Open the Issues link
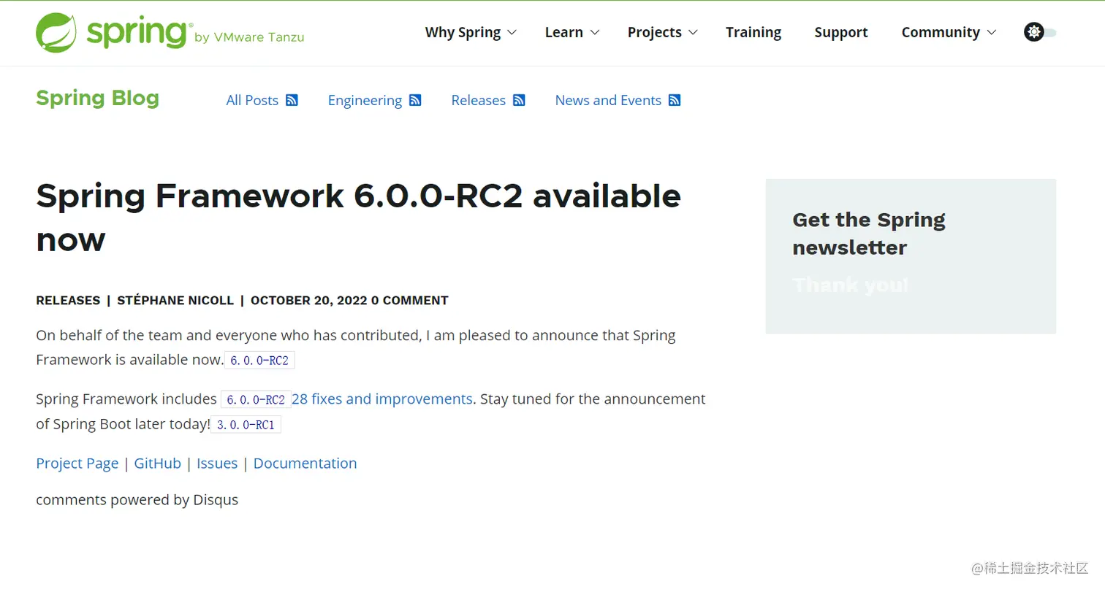 click(x=217, y=464)
